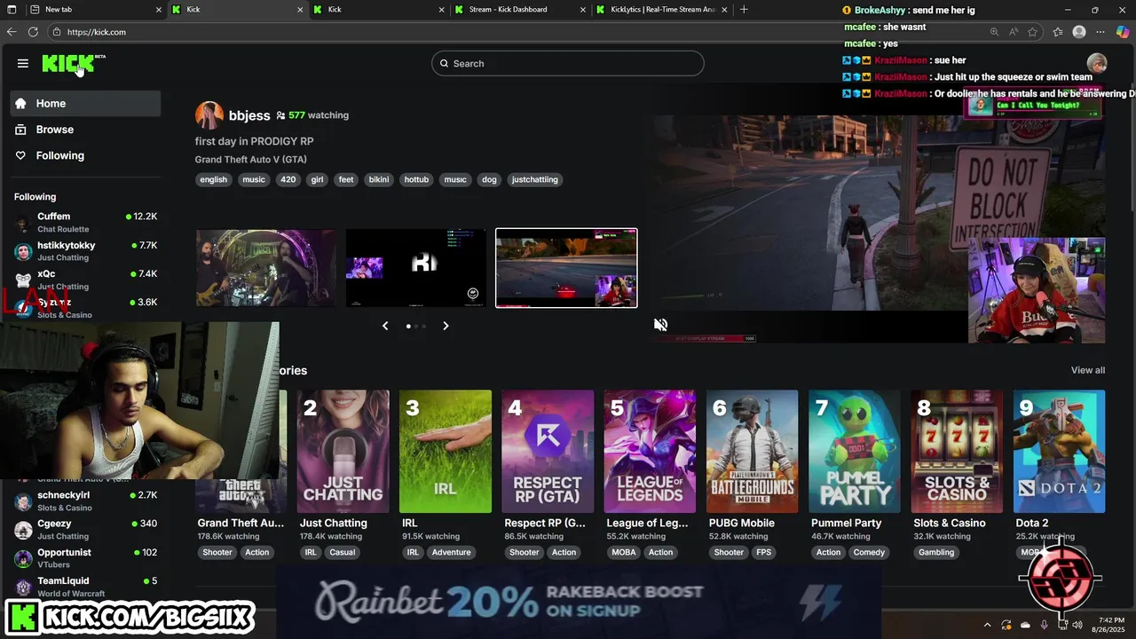The image size is (1136, 639).
Task: Open Following in sidebar
Action: tap(85, 155)
